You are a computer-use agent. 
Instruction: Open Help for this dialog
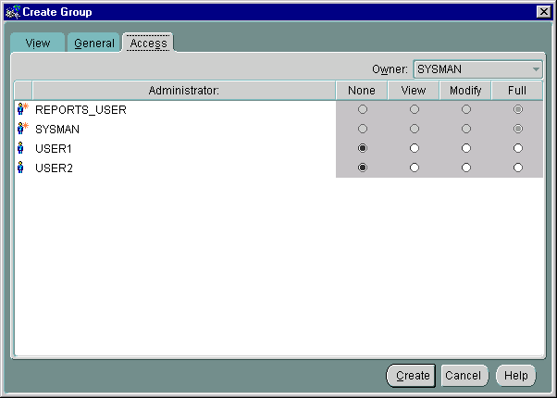click(x=515, y=375)
